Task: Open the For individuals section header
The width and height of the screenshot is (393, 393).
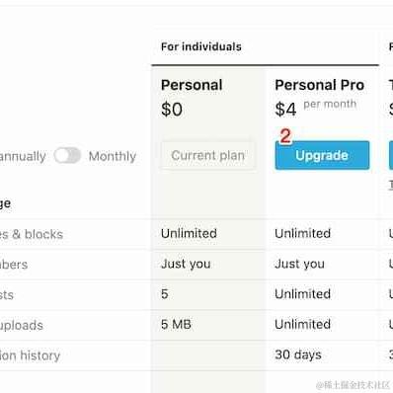Action: click(201, 46)
